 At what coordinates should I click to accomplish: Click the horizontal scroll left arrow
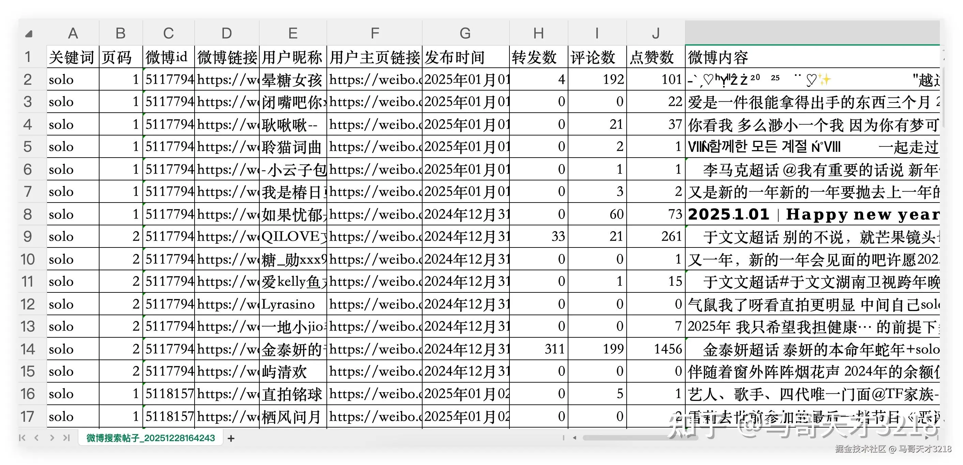(575, 438)
